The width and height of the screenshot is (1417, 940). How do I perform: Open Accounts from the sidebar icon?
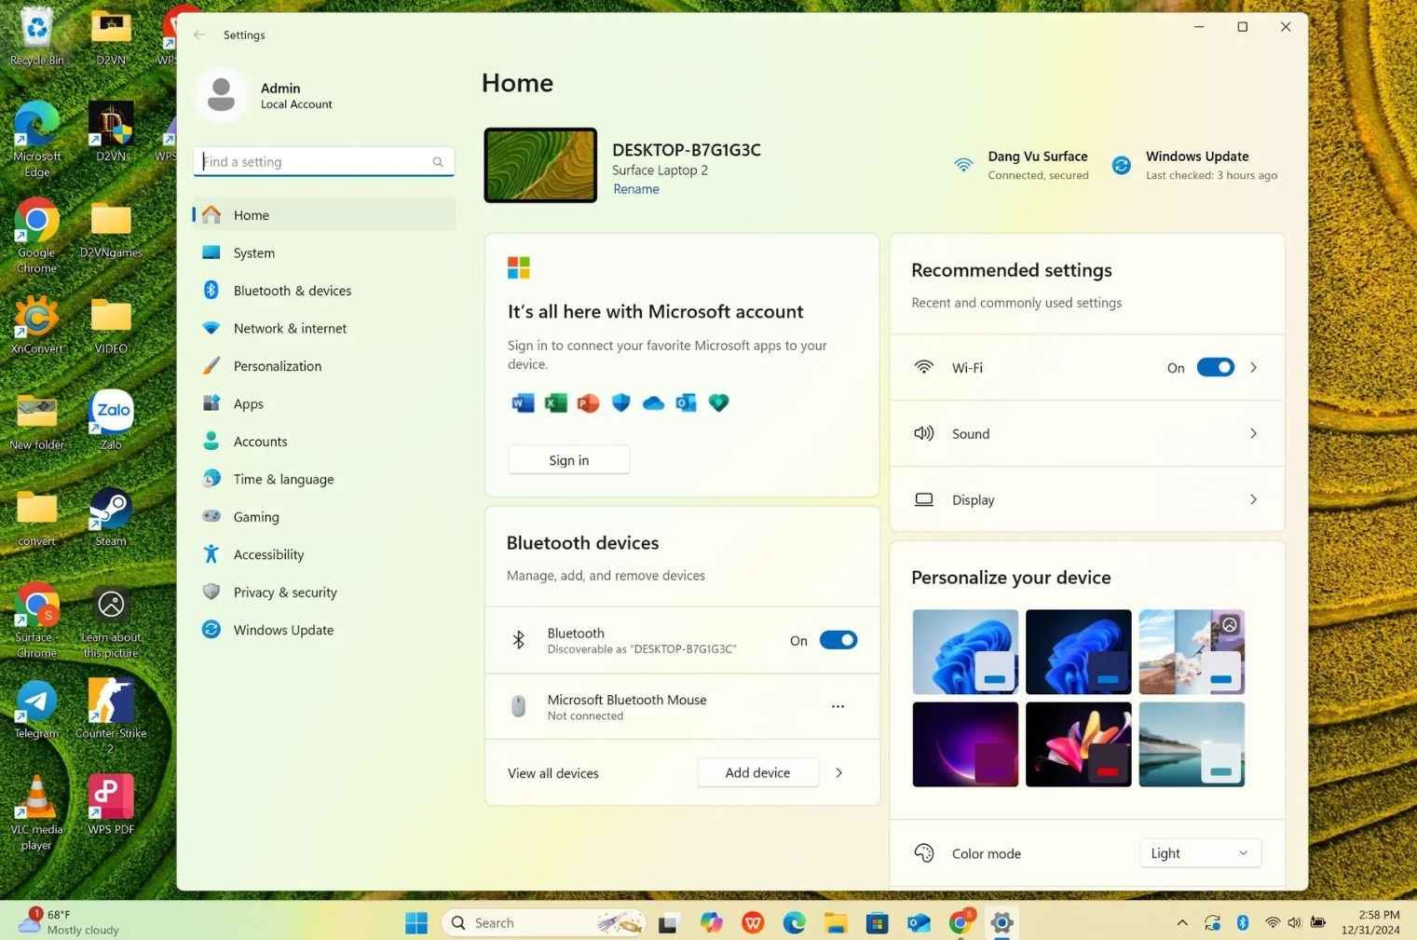(x=211, y=441)
